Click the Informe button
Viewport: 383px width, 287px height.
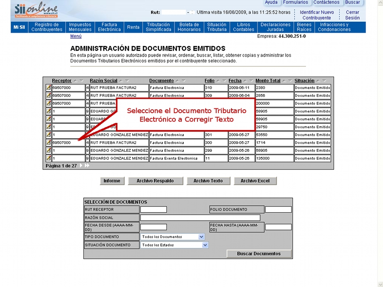click(x=112, y=181)
